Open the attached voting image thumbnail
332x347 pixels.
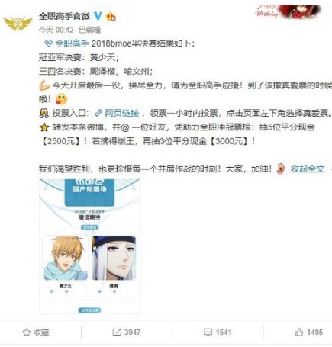(89, 246)
